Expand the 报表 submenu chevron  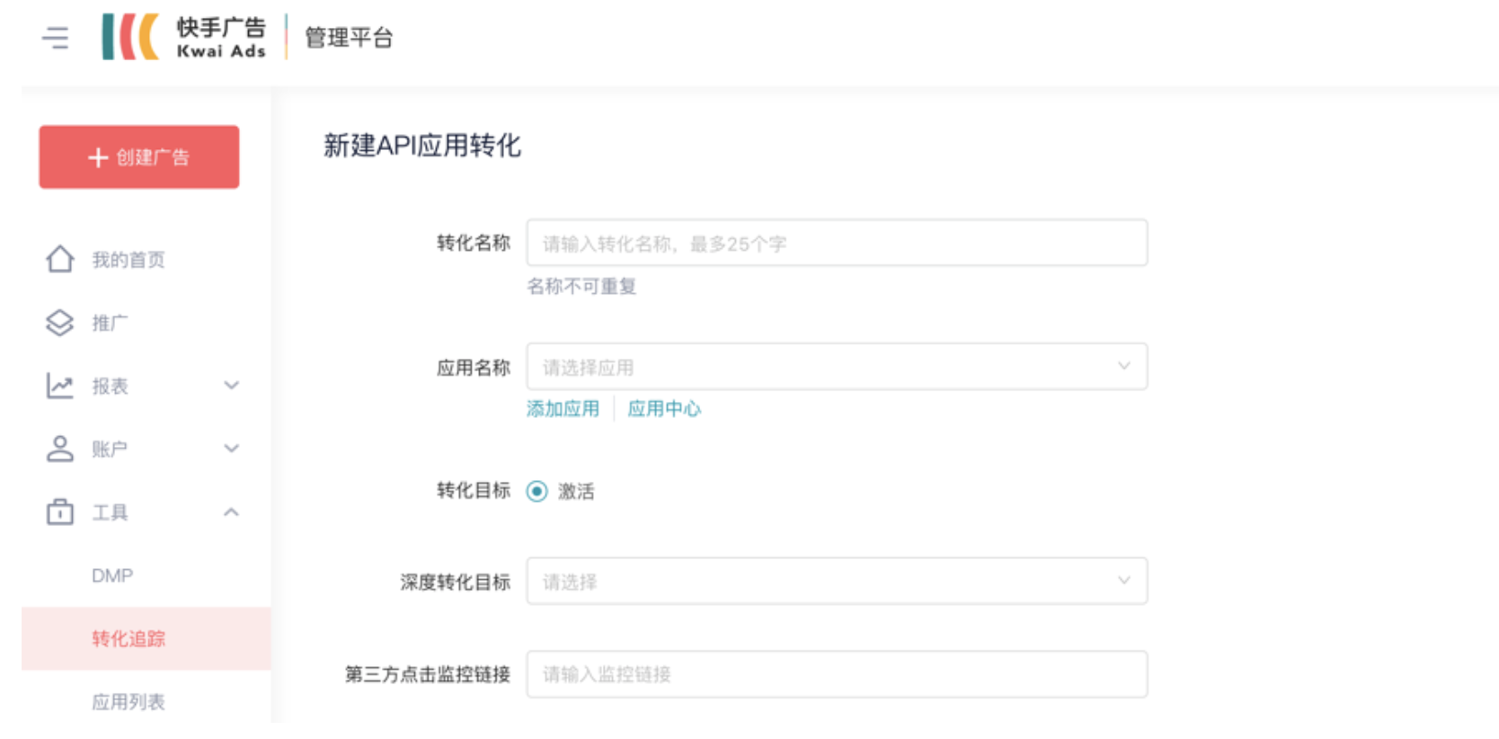coord(231,386)
